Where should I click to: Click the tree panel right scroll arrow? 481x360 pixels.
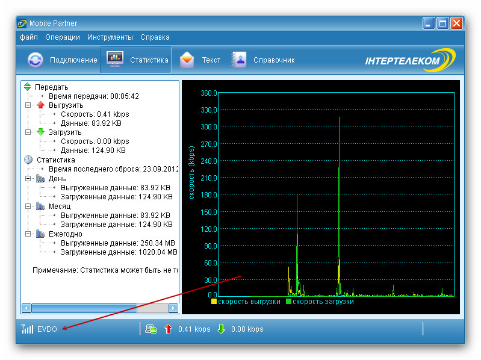[173, 308]
